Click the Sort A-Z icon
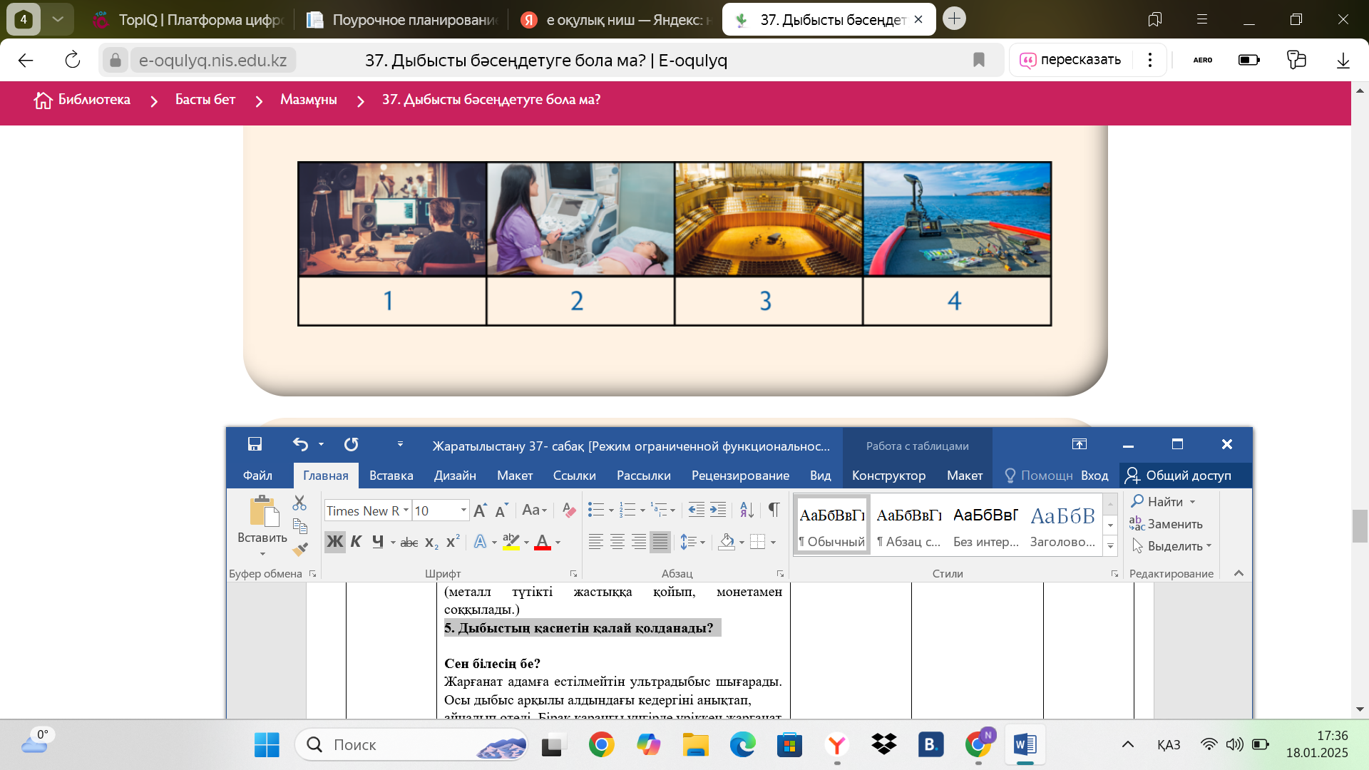Viewport: 1369px width, 770px height. [747, 510]
